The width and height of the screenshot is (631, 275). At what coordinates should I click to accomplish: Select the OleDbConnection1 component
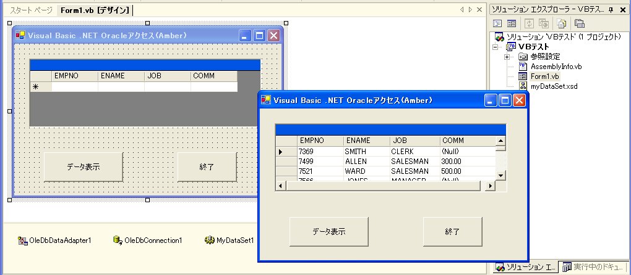(148, 240)
